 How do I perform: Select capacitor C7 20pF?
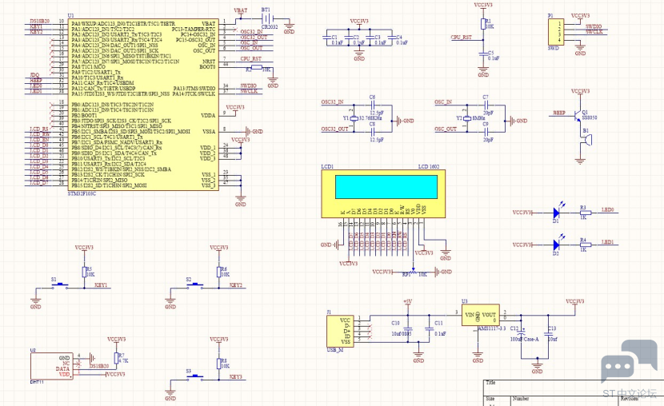click(486, 105)
